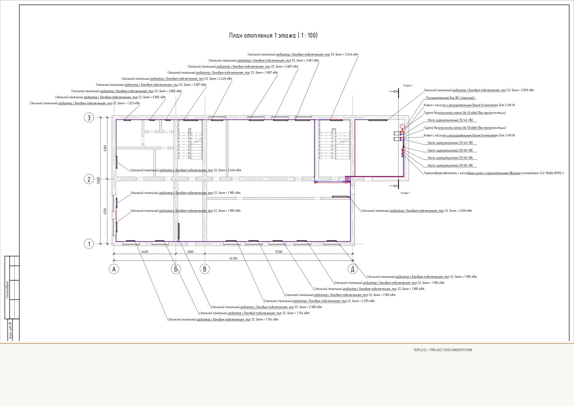
Task: Click the 'Взам. инв. №' stamp cell
Action: 11,330
